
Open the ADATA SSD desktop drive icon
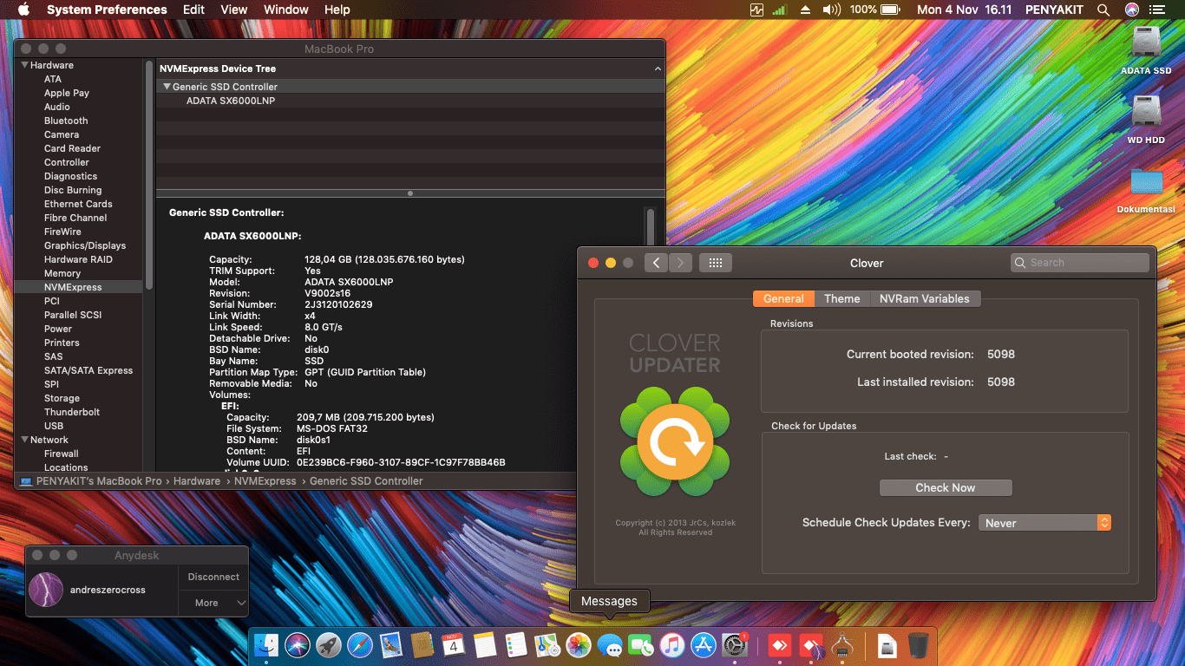coord(1146,43)
